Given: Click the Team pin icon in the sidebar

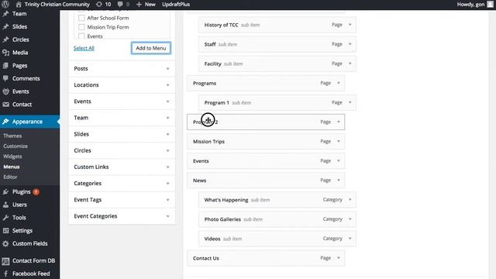Looking at the screenshot, I should click(5, 14).
